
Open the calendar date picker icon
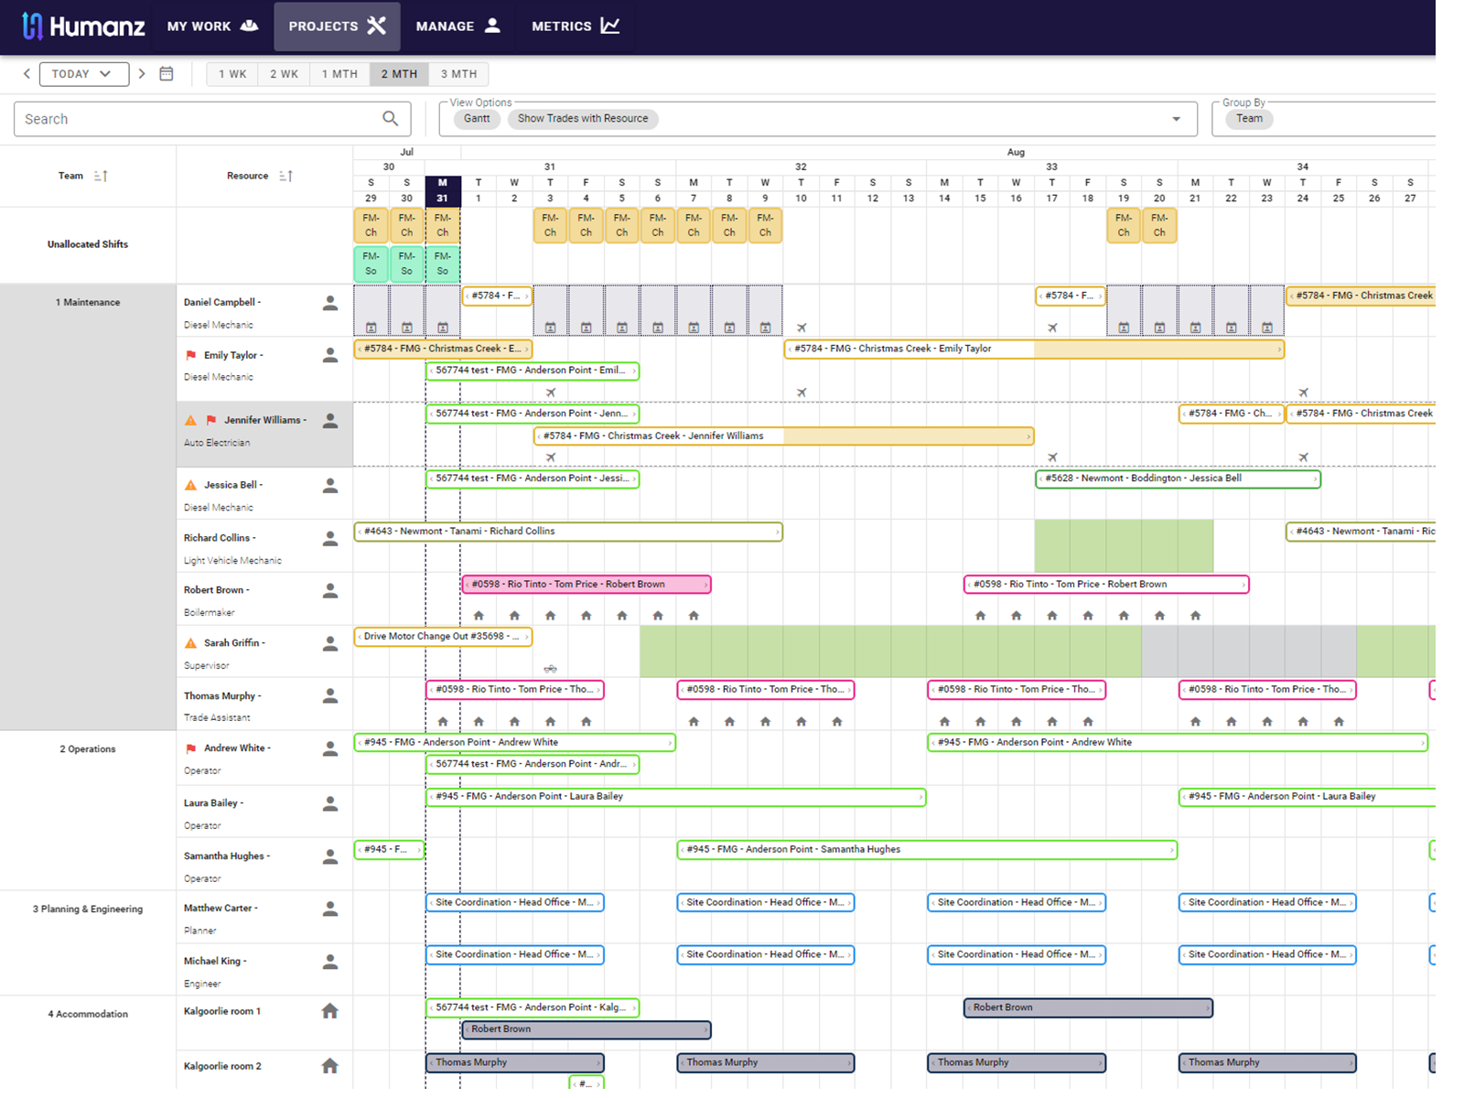tap(167, 74)
